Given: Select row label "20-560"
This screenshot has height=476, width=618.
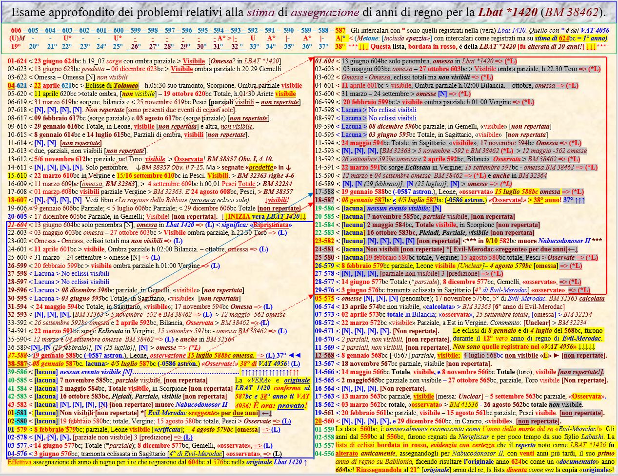Looking at the screenshot, I should pyautogui.click(x=325, y=421).
